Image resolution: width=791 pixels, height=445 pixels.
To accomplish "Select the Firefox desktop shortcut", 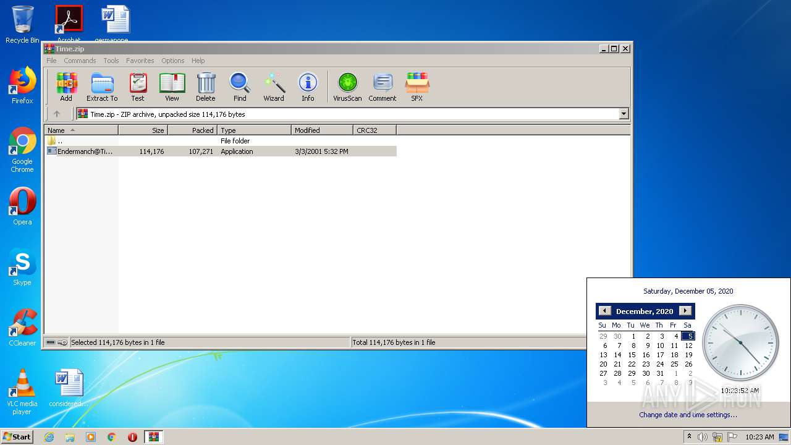I will [x=22, y=85].
